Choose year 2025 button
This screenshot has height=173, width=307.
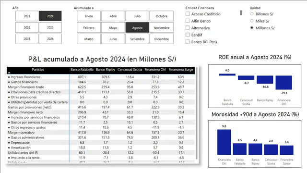[50, 27]
